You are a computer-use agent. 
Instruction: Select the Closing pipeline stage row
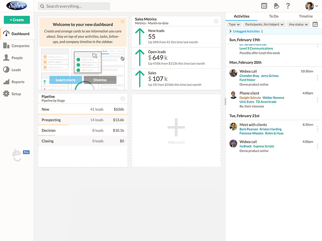pyautogui.click(x=83, y=141)
